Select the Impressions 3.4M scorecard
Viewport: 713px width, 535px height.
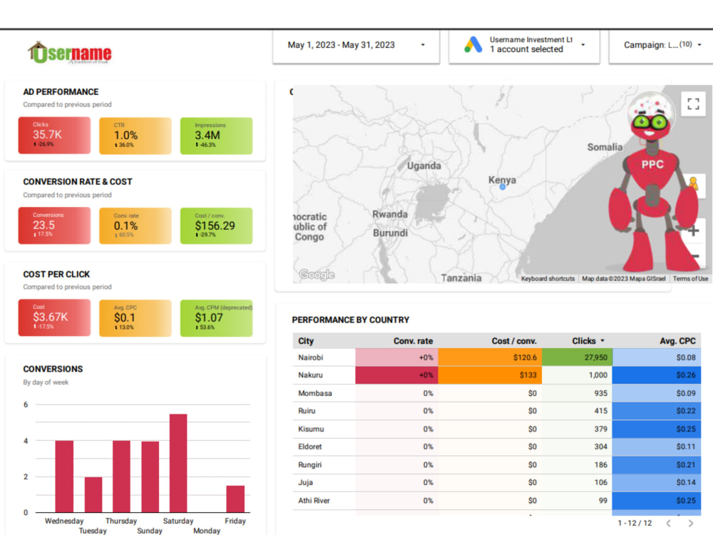(x=217, y=136)
